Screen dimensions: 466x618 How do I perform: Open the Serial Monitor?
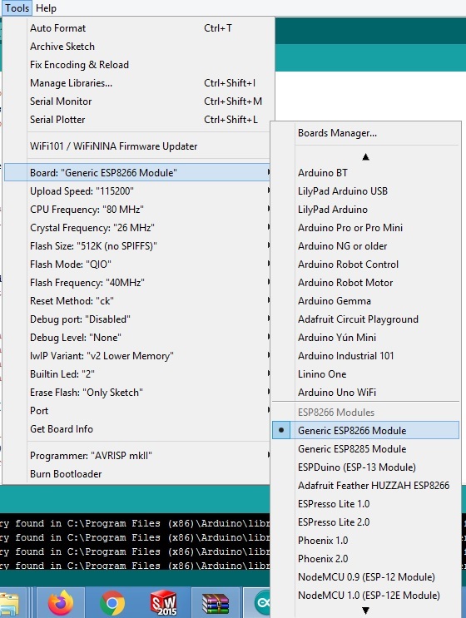pos(137,101)
